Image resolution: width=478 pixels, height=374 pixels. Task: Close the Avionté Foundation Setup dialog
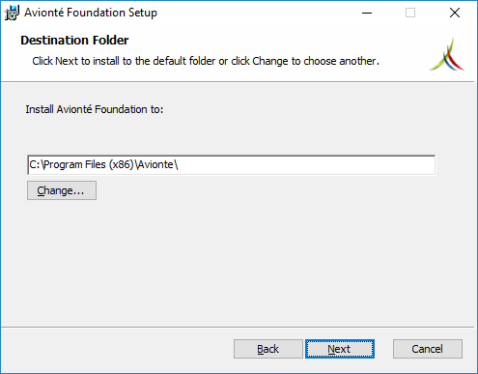point(455,13)
